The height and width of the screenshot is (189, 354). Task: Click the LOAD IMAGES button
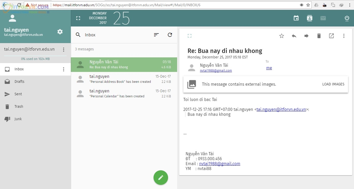point(333,84)
